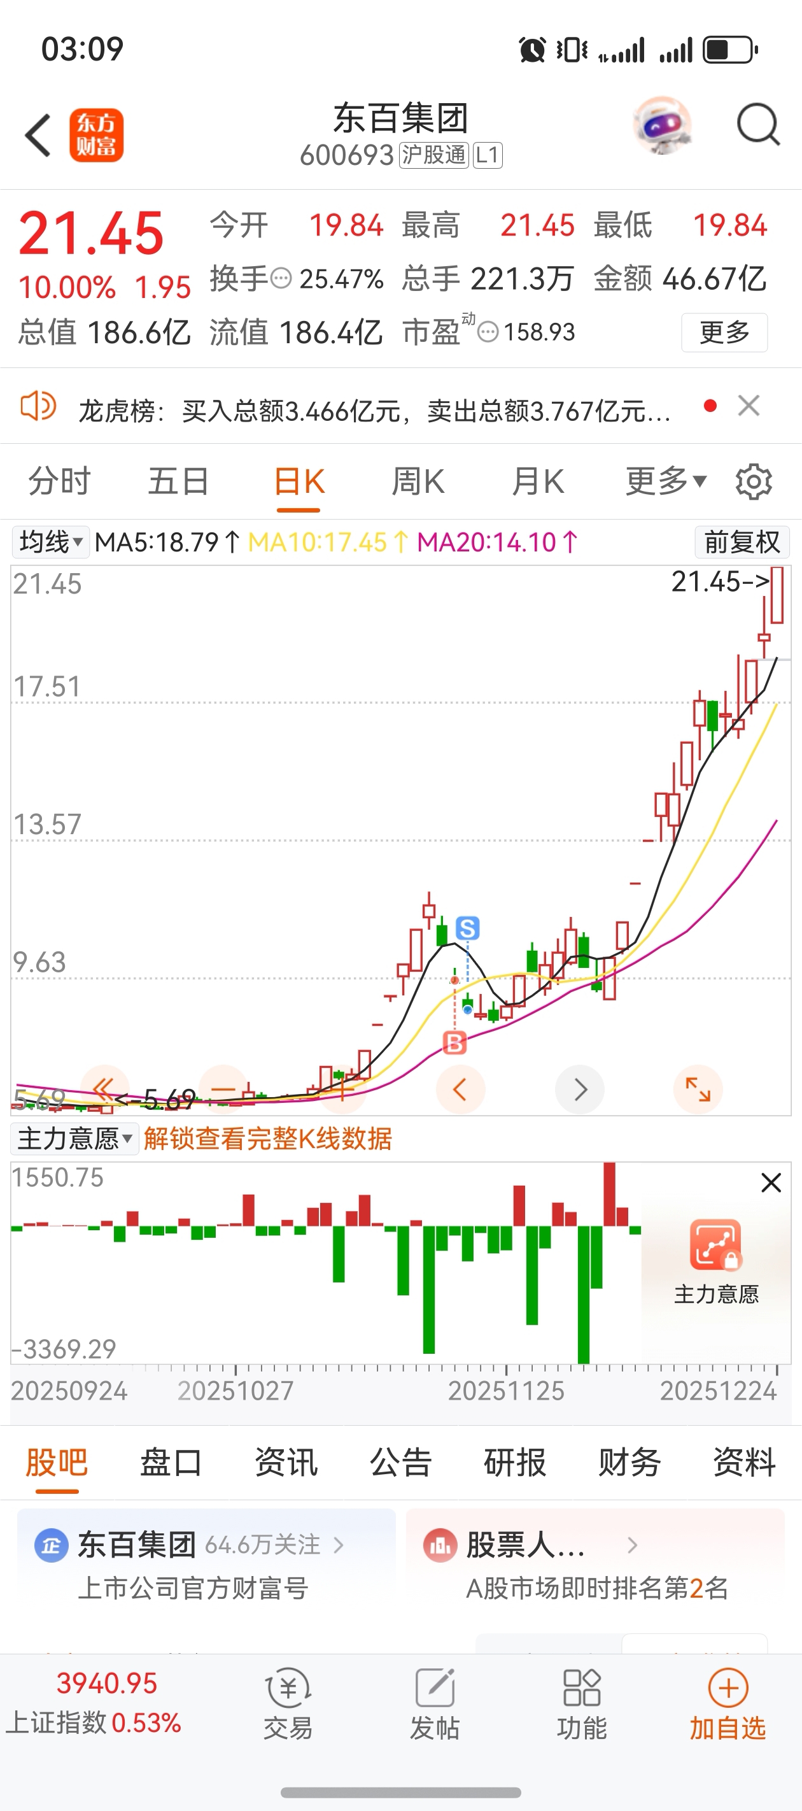Tap the 沪股通 badge
Screen dimensions: 802x1811
coord(433,155)
